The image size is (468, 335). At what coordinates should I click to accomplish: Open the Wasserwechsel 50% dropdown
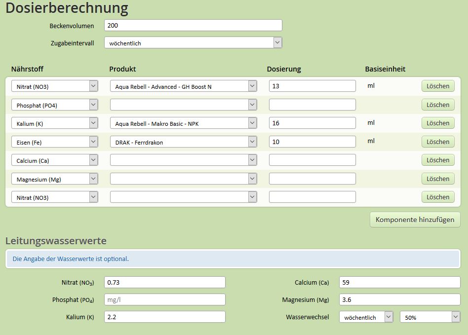click(430, 317)
